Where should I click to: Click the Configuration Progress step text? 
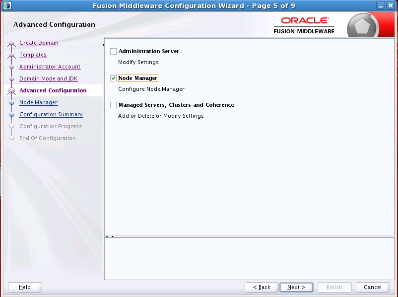[x=51, y=126]
